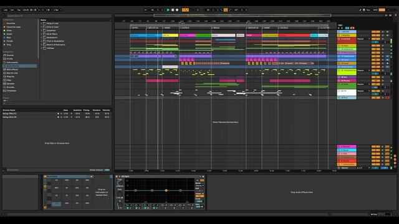Select the highlighted EQ filter node

(166, 190)
